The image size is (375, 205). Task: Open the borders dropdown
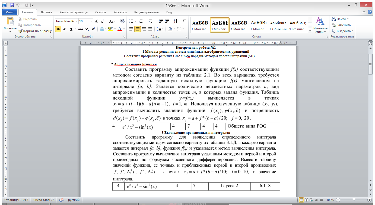coord(183,29)
